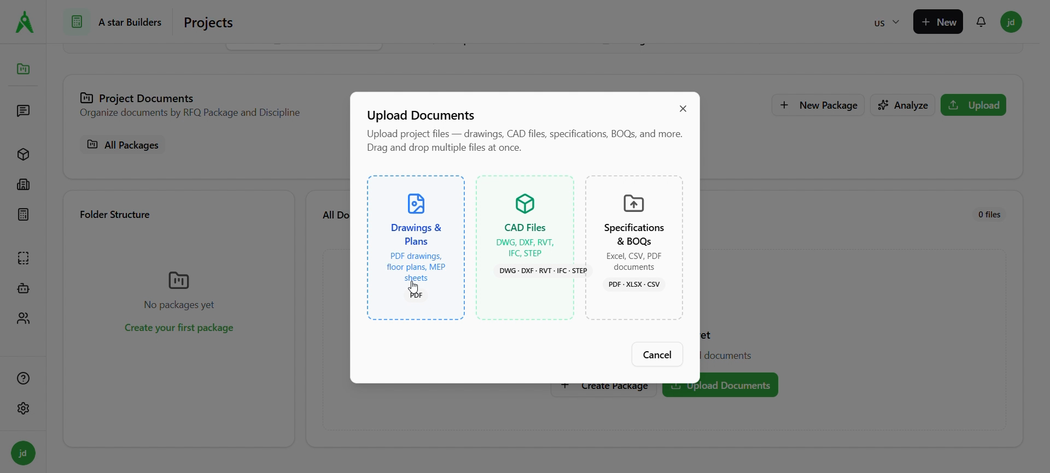Image resolution: width=1050 pixels, height=473 pixels.
Task: Click the green A logo icon
Action: (24, 22)
